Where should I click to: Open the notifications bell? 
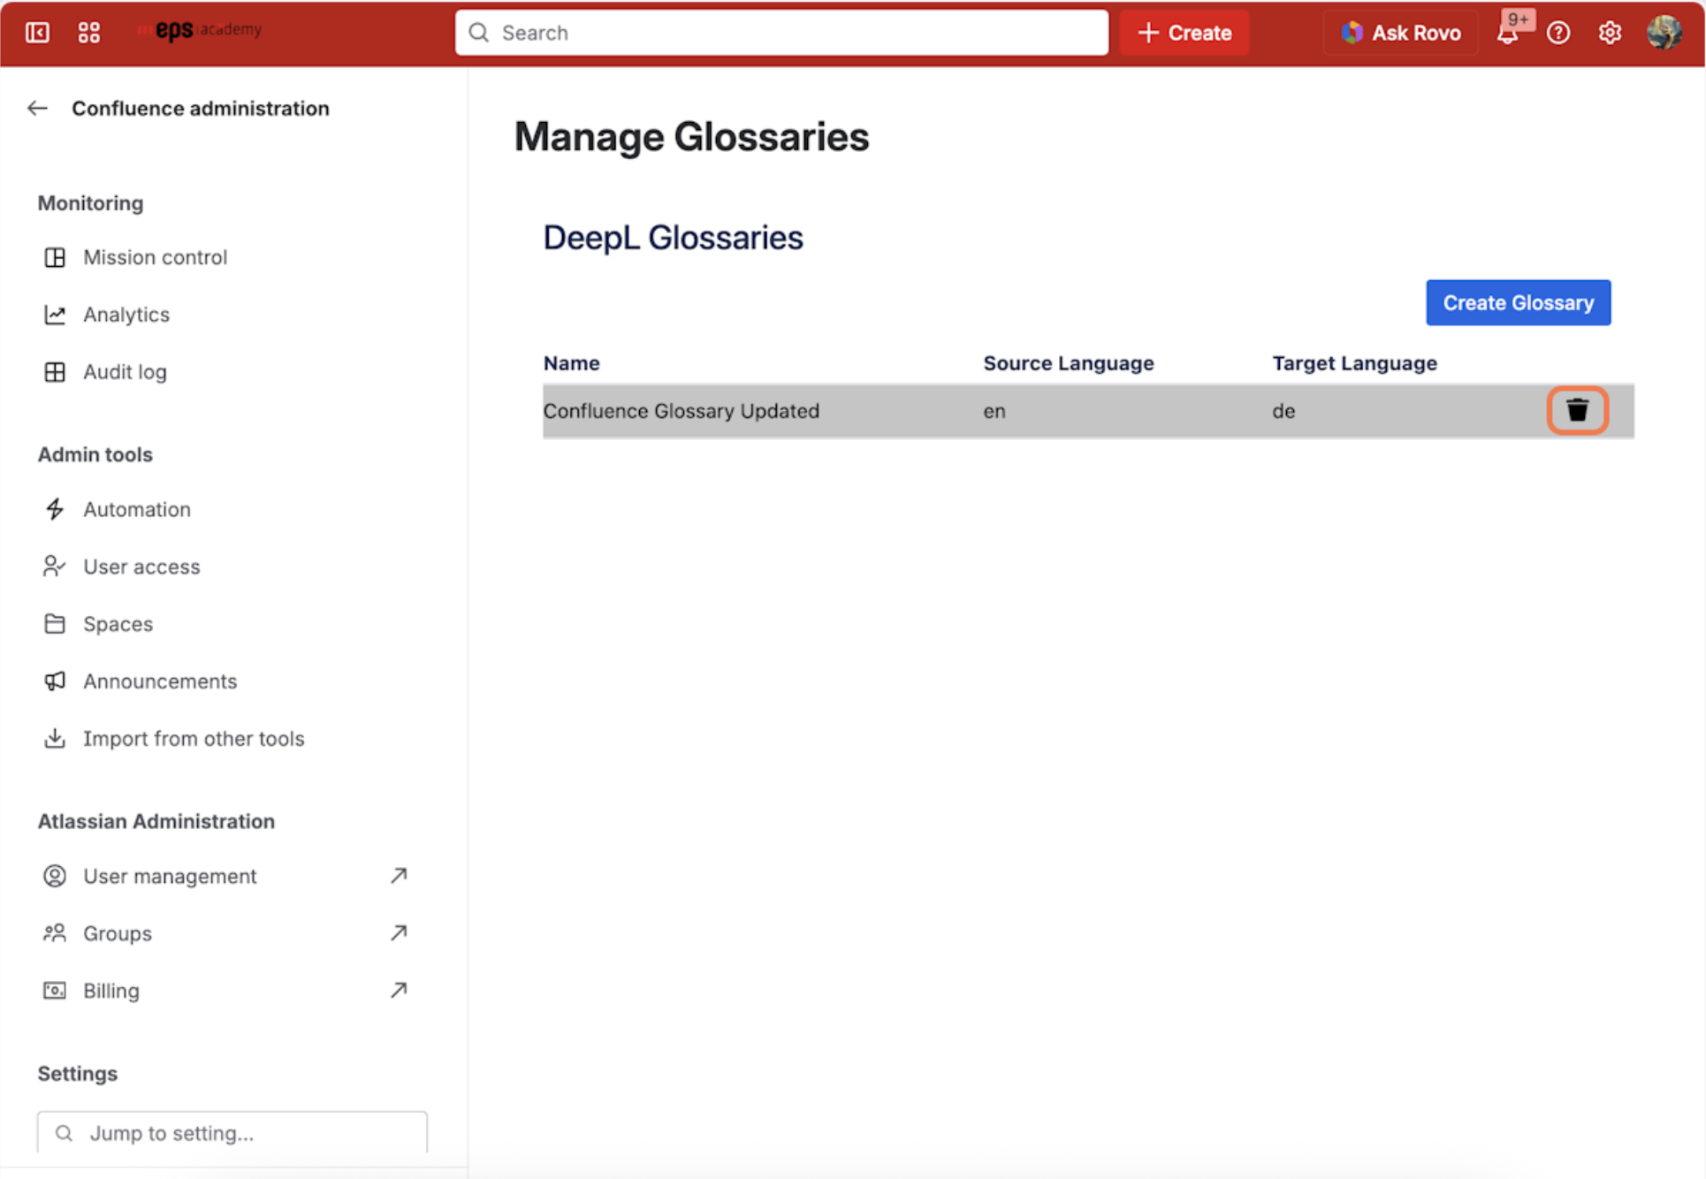[1507, 34]
